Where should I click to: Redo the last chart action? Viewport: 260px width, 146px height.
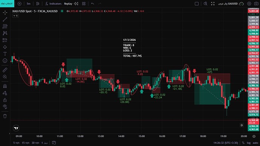click(x=99, y=4)
